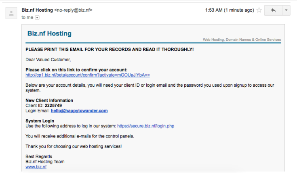Click the 1:53 AM timestamp

tap(229, 10)
